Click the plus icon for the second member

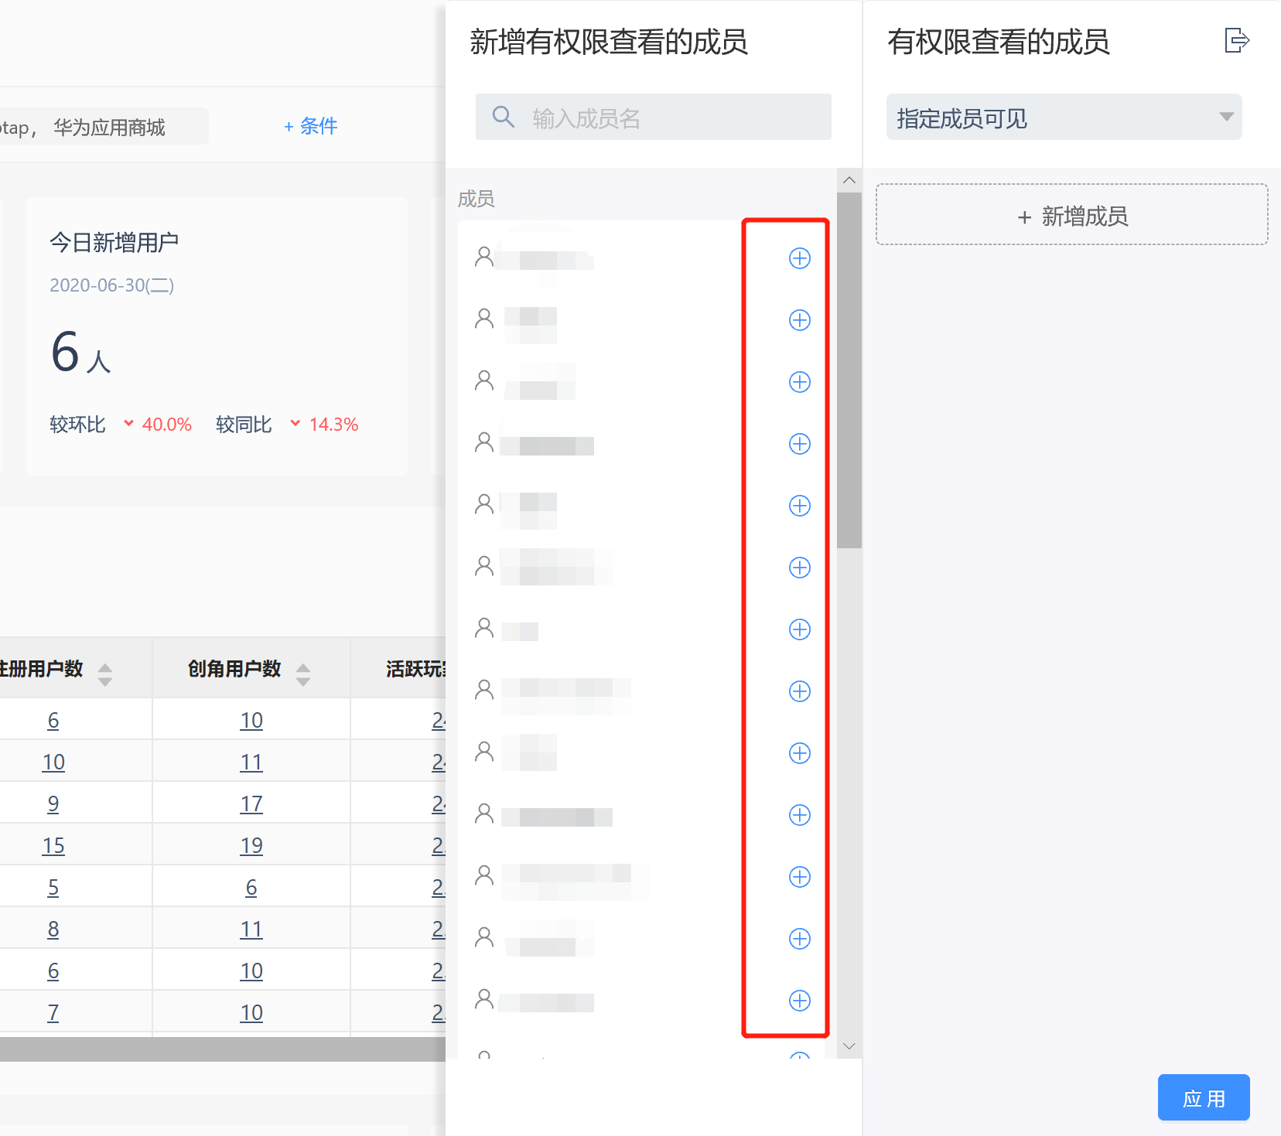[x=799, y=320]
